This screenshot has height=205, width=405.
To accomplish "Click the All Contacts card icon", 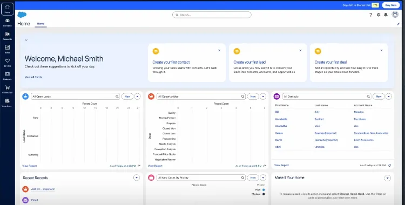I will pyautogui.click(x=276, y=97).
